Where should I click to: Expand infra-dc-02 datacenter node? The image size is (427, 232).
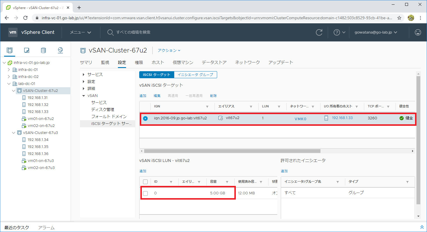click(9, 77)
